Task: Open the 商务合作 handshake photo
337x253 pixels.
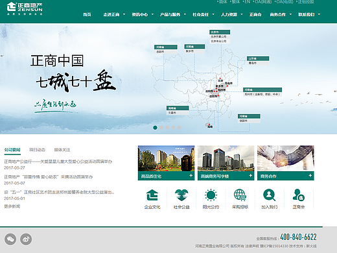Action: click(x=286, y=158)
